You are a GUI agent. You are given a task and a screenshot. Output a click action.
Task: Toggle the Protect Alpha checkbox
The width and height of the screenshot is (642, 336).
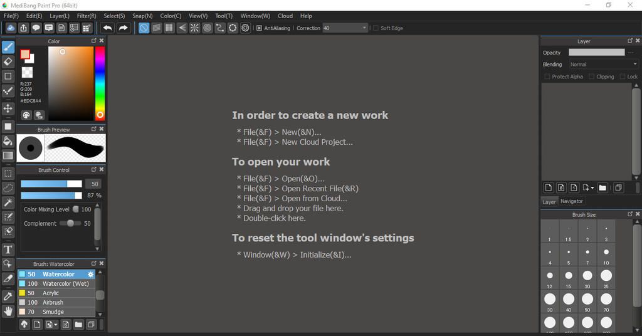coord(547,76)
